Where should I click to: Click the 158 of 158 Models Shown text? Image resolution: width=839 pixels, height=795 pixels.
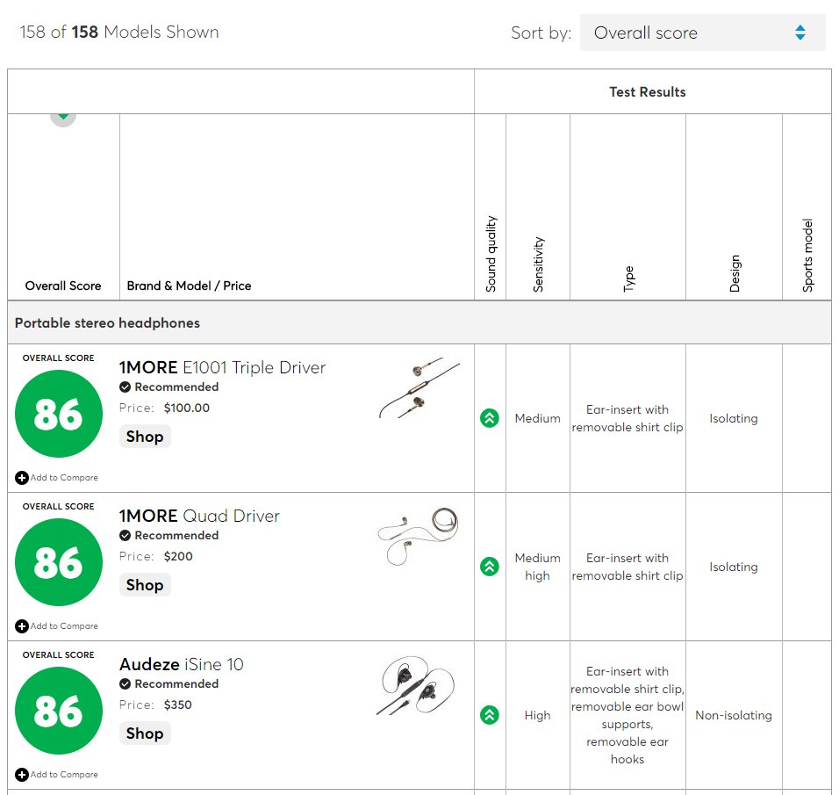coord(119,32)
